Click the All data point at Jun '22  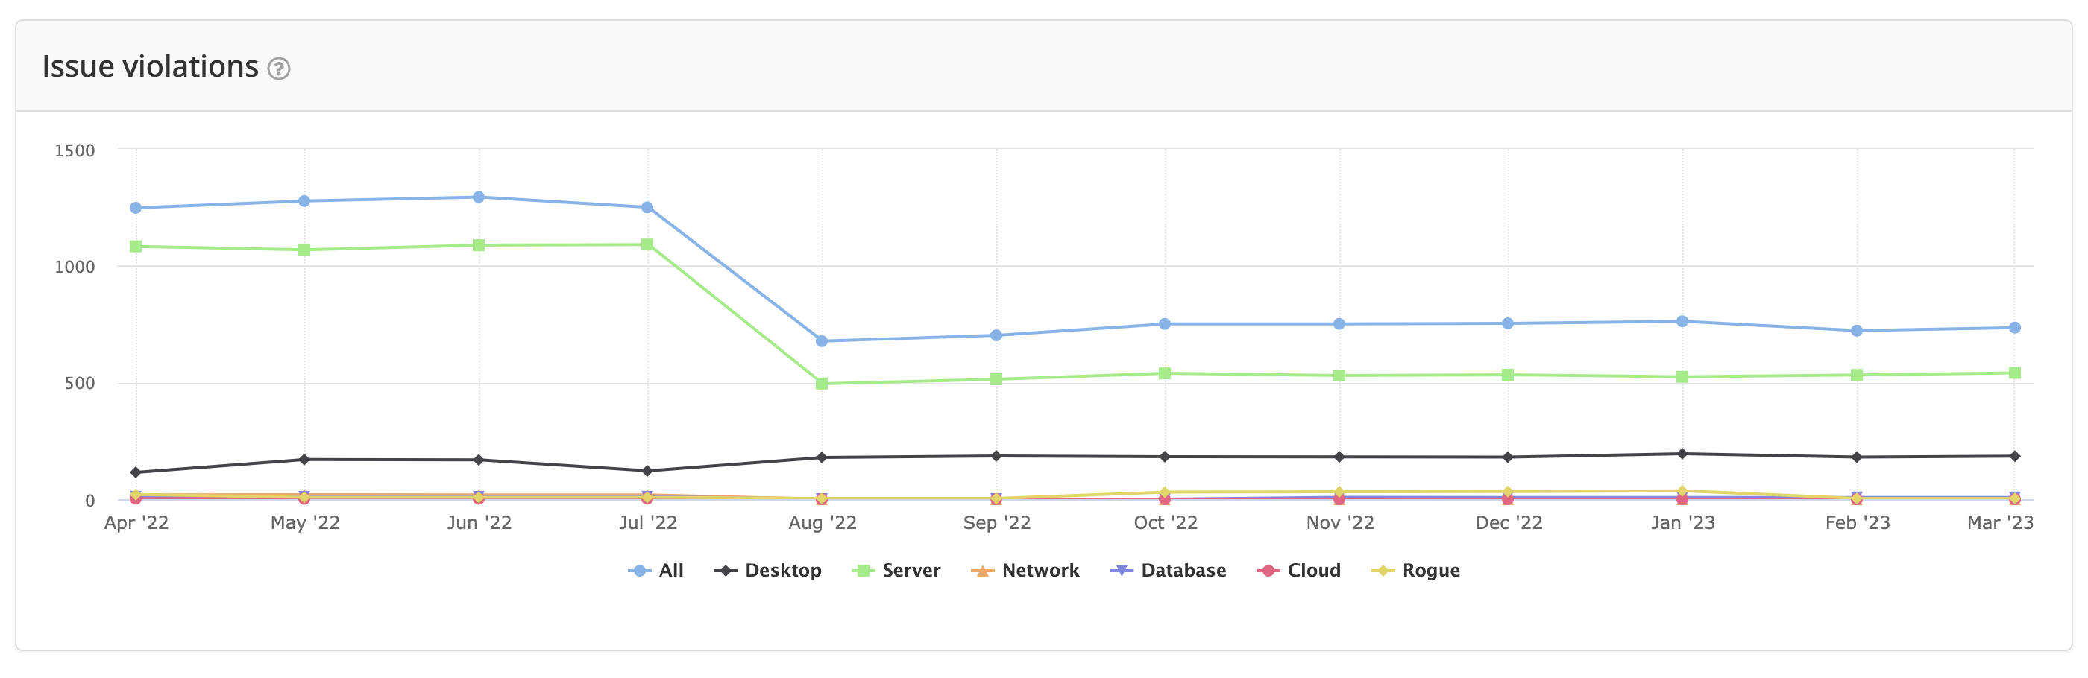[x=479, y=197]
